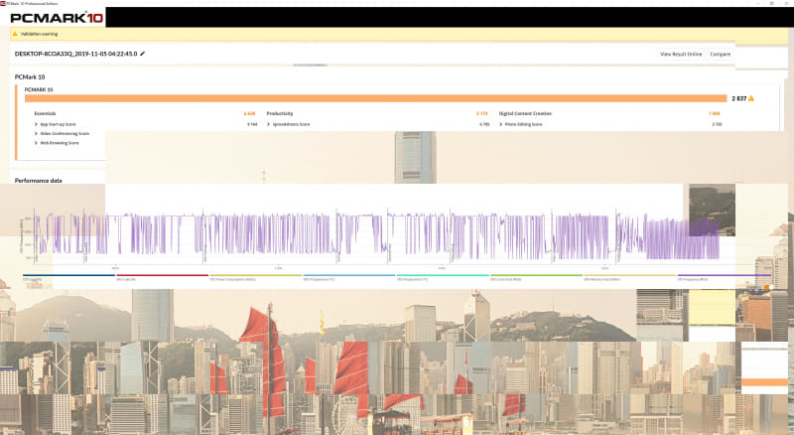This screenshot has height=435, width=794.
Task: Click the Validation warning triangle icon in the banner
Action: (15, 34)
